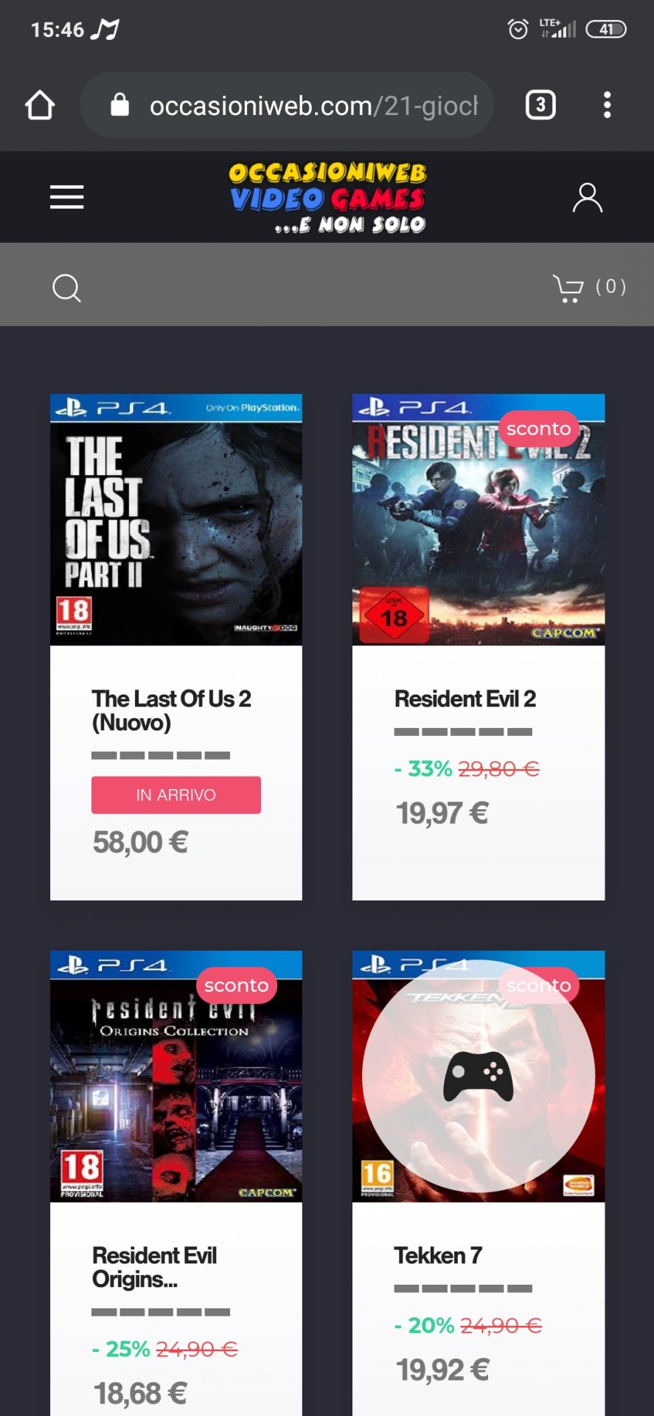This screenshot has width=654, height=1416.
Task: Open the browser three-dot overflow menu
Action: click(x=607, y=105)
